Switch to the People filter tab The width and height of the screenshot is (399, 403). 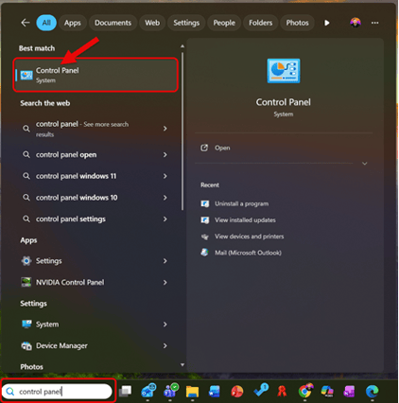224,23
